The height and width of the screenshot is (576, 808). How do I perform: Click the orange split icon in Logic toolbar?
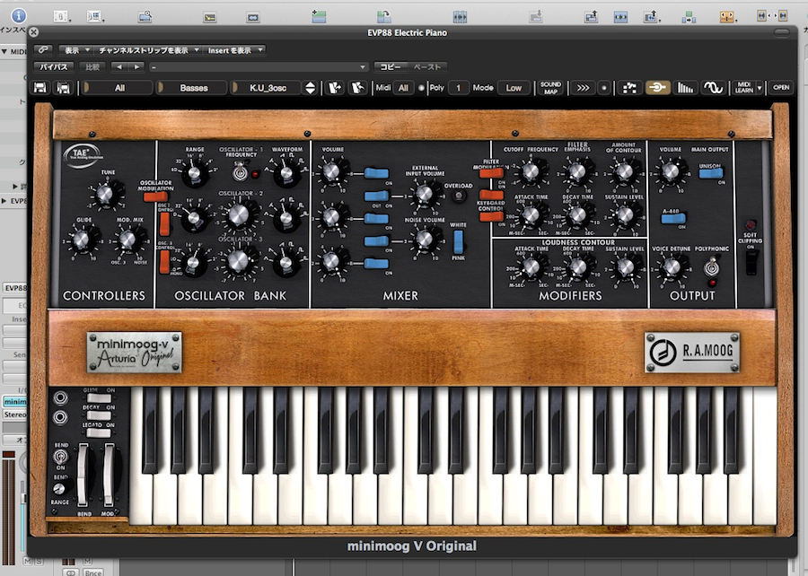[726, 16]
